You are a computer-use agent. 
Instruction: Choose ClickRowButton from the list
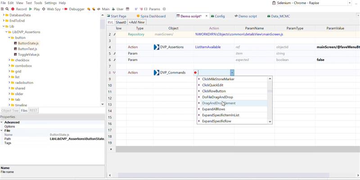coord(232,91)
